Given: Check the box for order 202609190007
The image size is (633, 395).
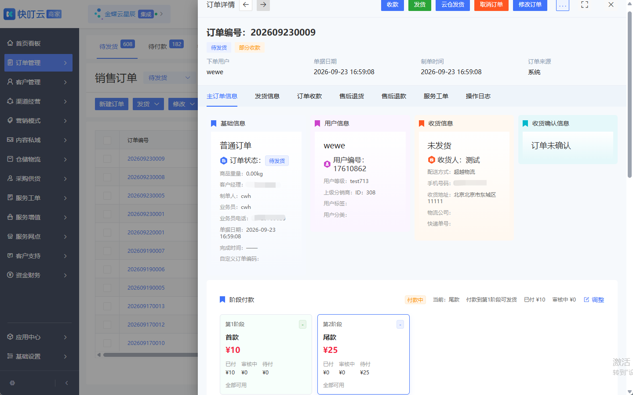Looking at the screenshot, I should 107,251.
